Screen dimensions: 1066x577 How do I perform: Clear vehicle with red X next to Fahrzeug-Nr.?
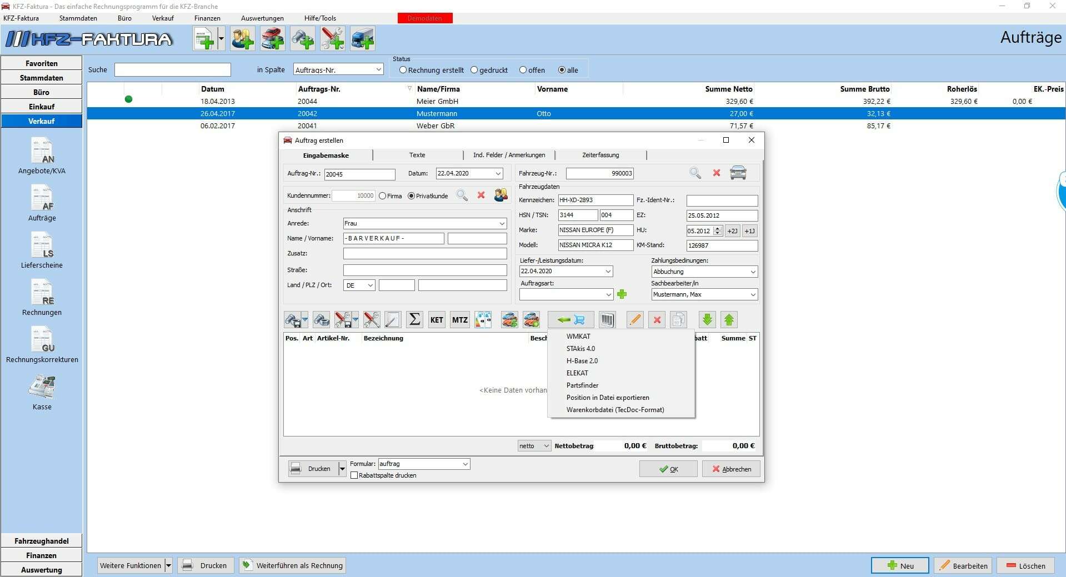[717, 173]
